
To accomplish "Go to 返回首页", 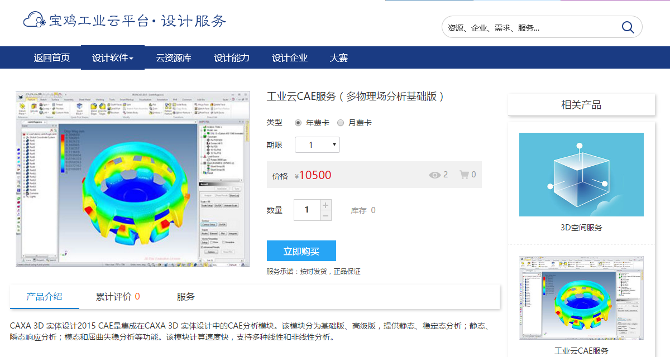I will (x=52, y=58).
